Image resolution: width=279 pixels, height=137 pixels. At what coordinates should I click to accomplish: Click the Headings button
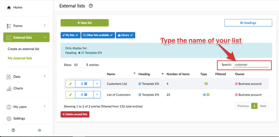[x=248, y=23]
